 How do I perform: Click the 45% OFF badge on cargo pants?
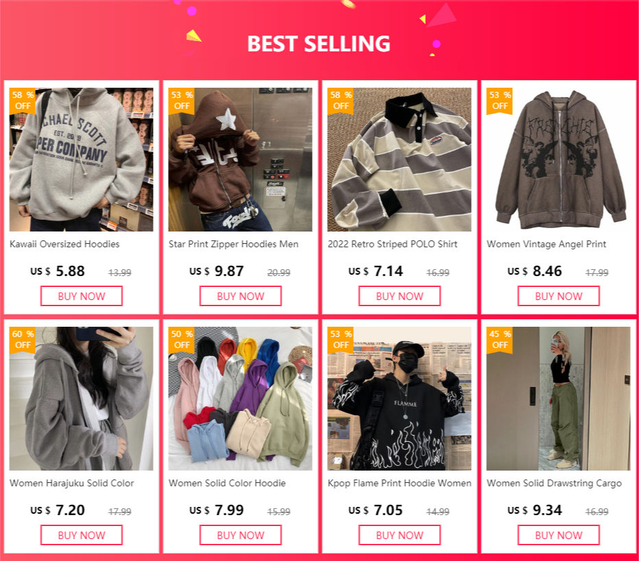click(x=500, y=340)
